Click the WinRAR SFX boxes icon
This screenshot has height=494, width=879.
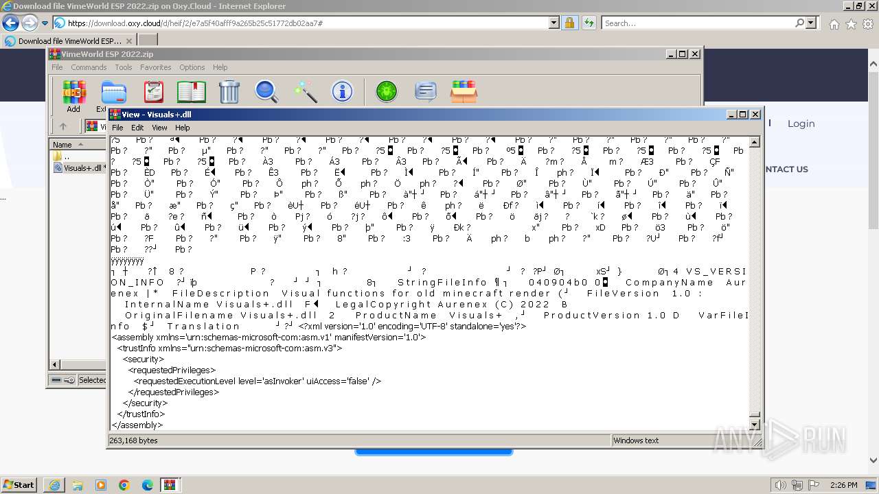pyautogui.click(x=464, y=91)
